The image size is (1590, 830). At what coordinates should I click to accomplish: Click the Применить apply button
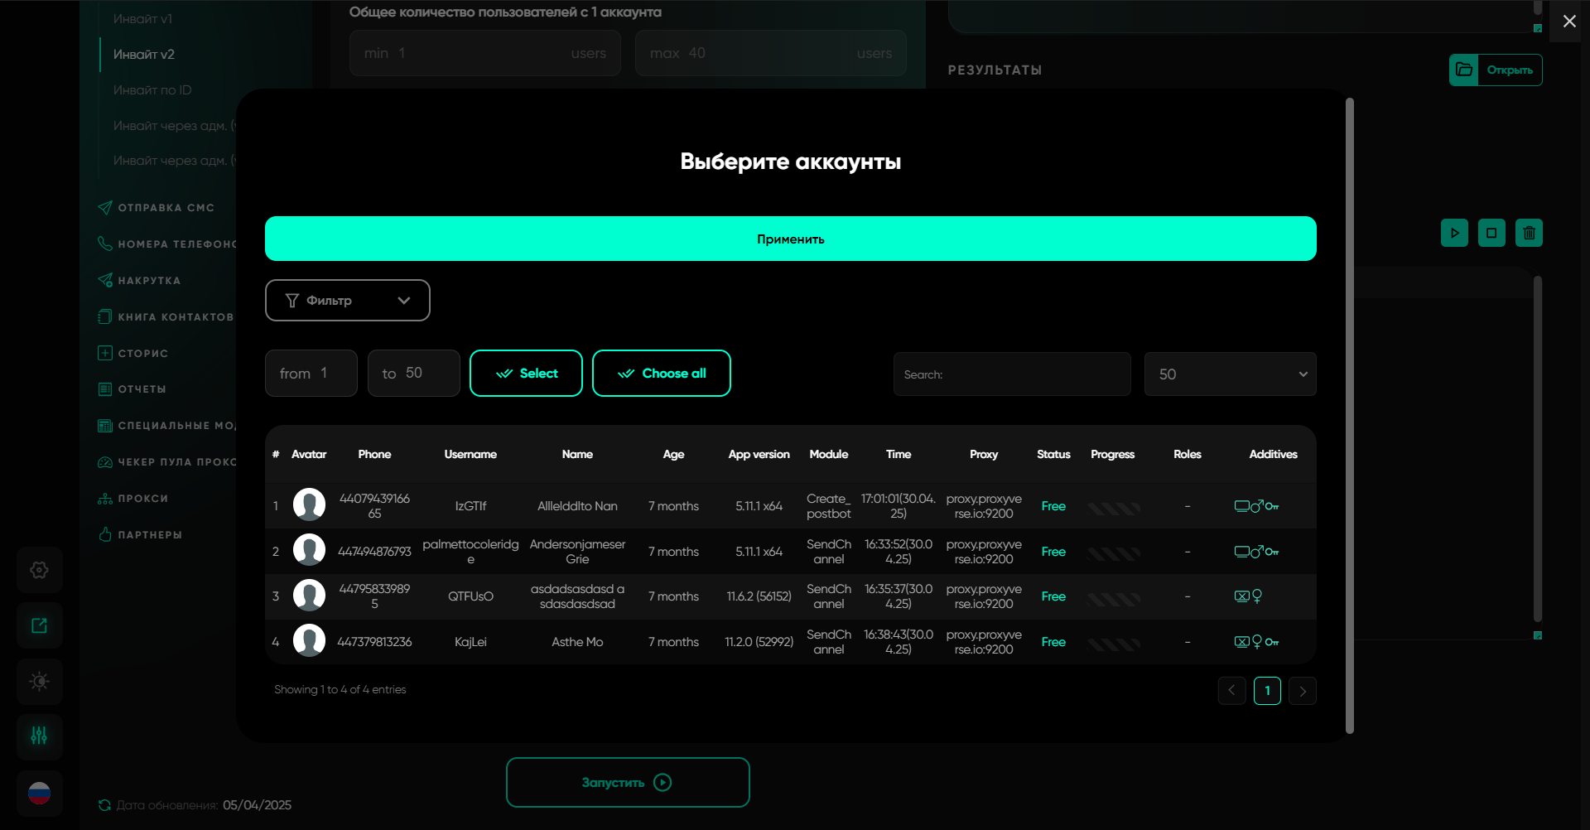pyautogui.click(x=790, y=239)
